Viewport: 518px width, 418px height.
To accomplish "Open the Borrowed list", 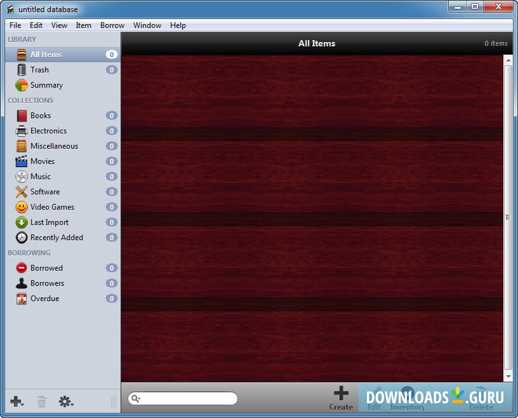I will (x=46, y=268).
